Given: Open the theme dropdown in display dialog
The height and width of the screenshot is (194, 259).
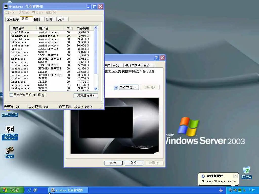Looking at the screenshot, I should [116, 87].
